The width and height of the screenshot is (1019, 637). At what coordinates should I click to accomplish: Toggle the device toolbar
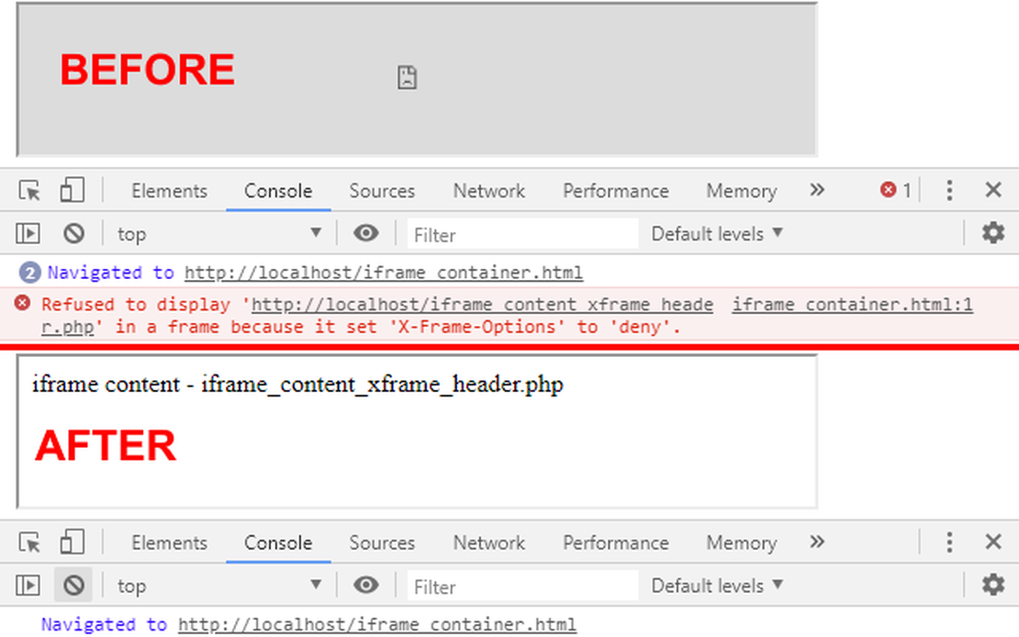tap(72, 190)
